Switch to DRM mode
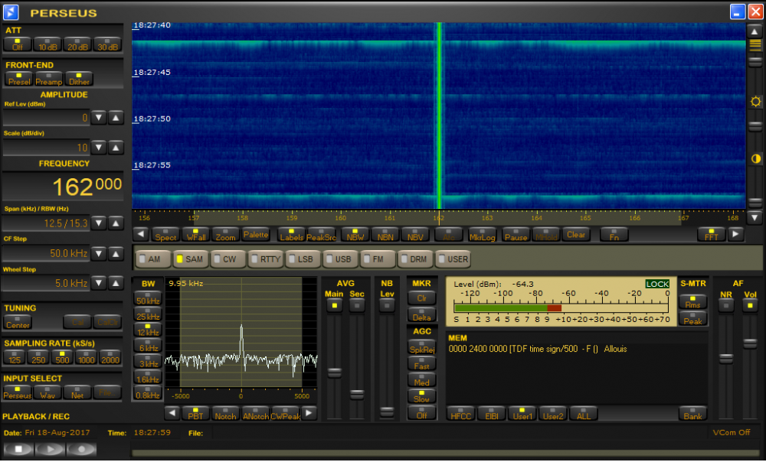The width and height of the screenshot is (766, 462). tap(414, 259)
